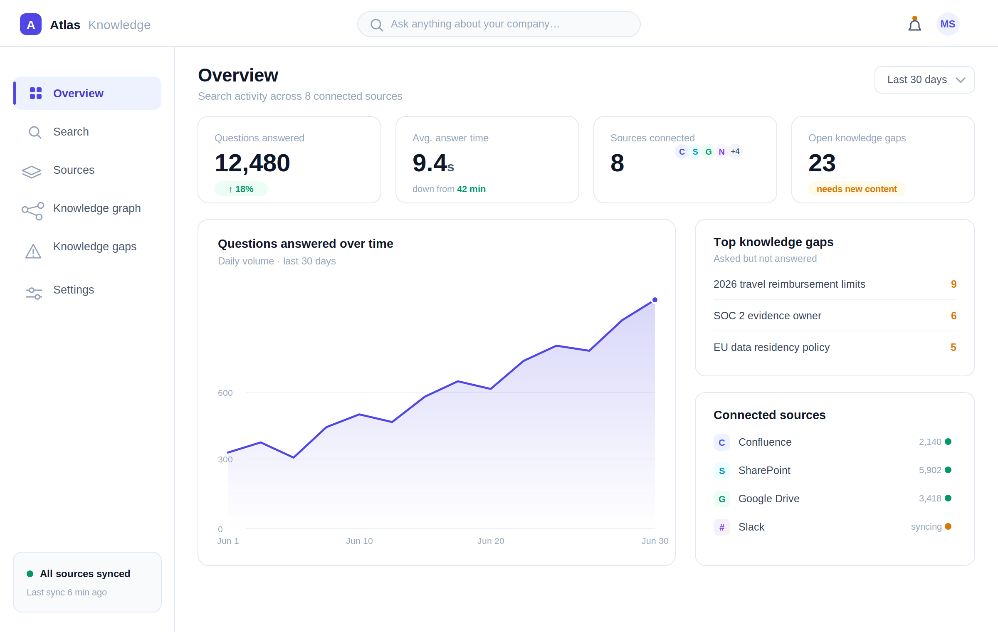
Task: Click the green dot beside All sources synced
Action: [30, 574]
